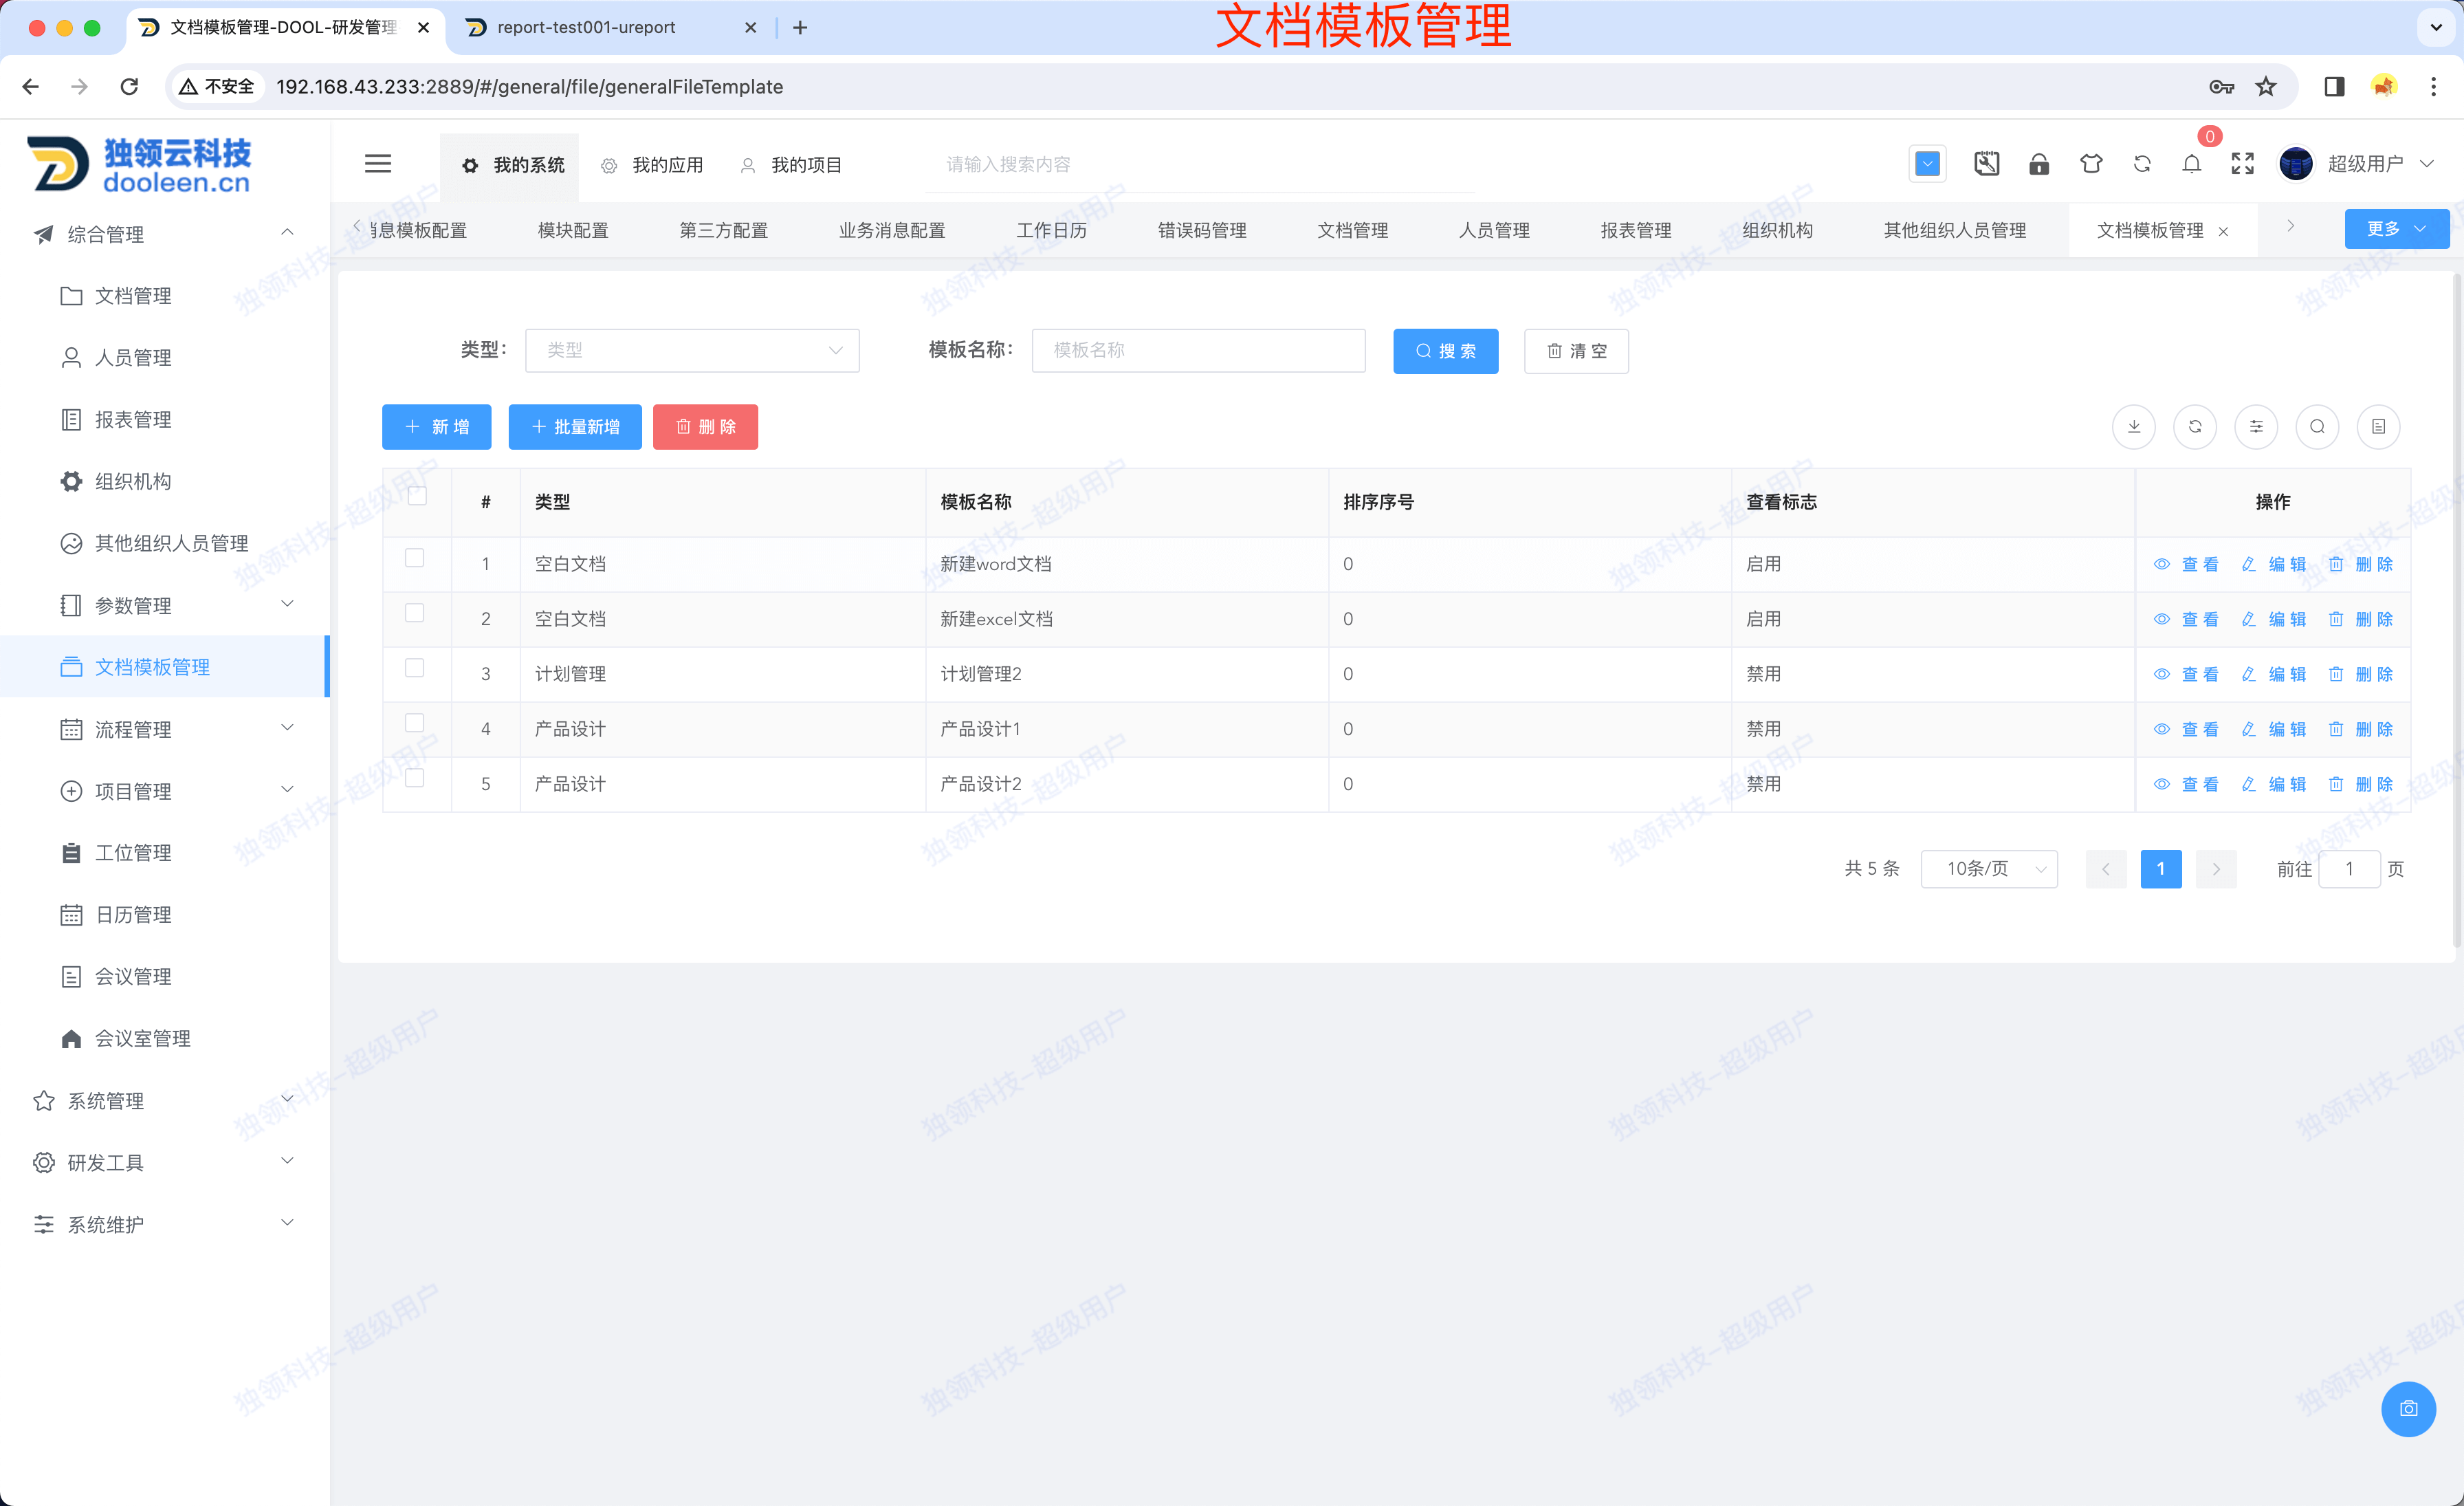Click the 批量新增 batch add button
The image size is (2464, 1506).
point(575,427)
